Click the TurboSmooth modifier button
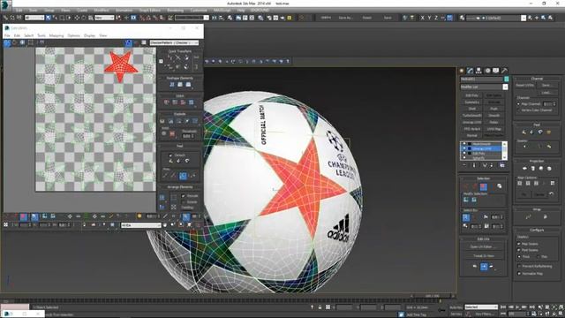 [471, 116]
